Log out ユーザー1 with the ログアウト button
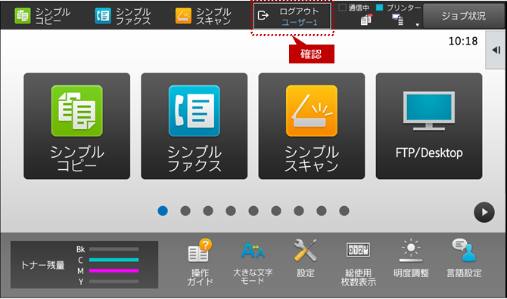Screen dimensions: 507x299 (x=292, y=16)
